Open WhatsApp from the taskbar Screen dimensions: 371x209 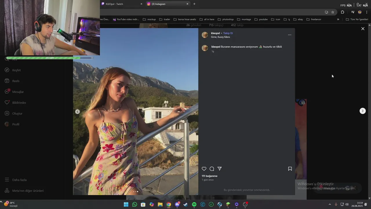point(134,204)
